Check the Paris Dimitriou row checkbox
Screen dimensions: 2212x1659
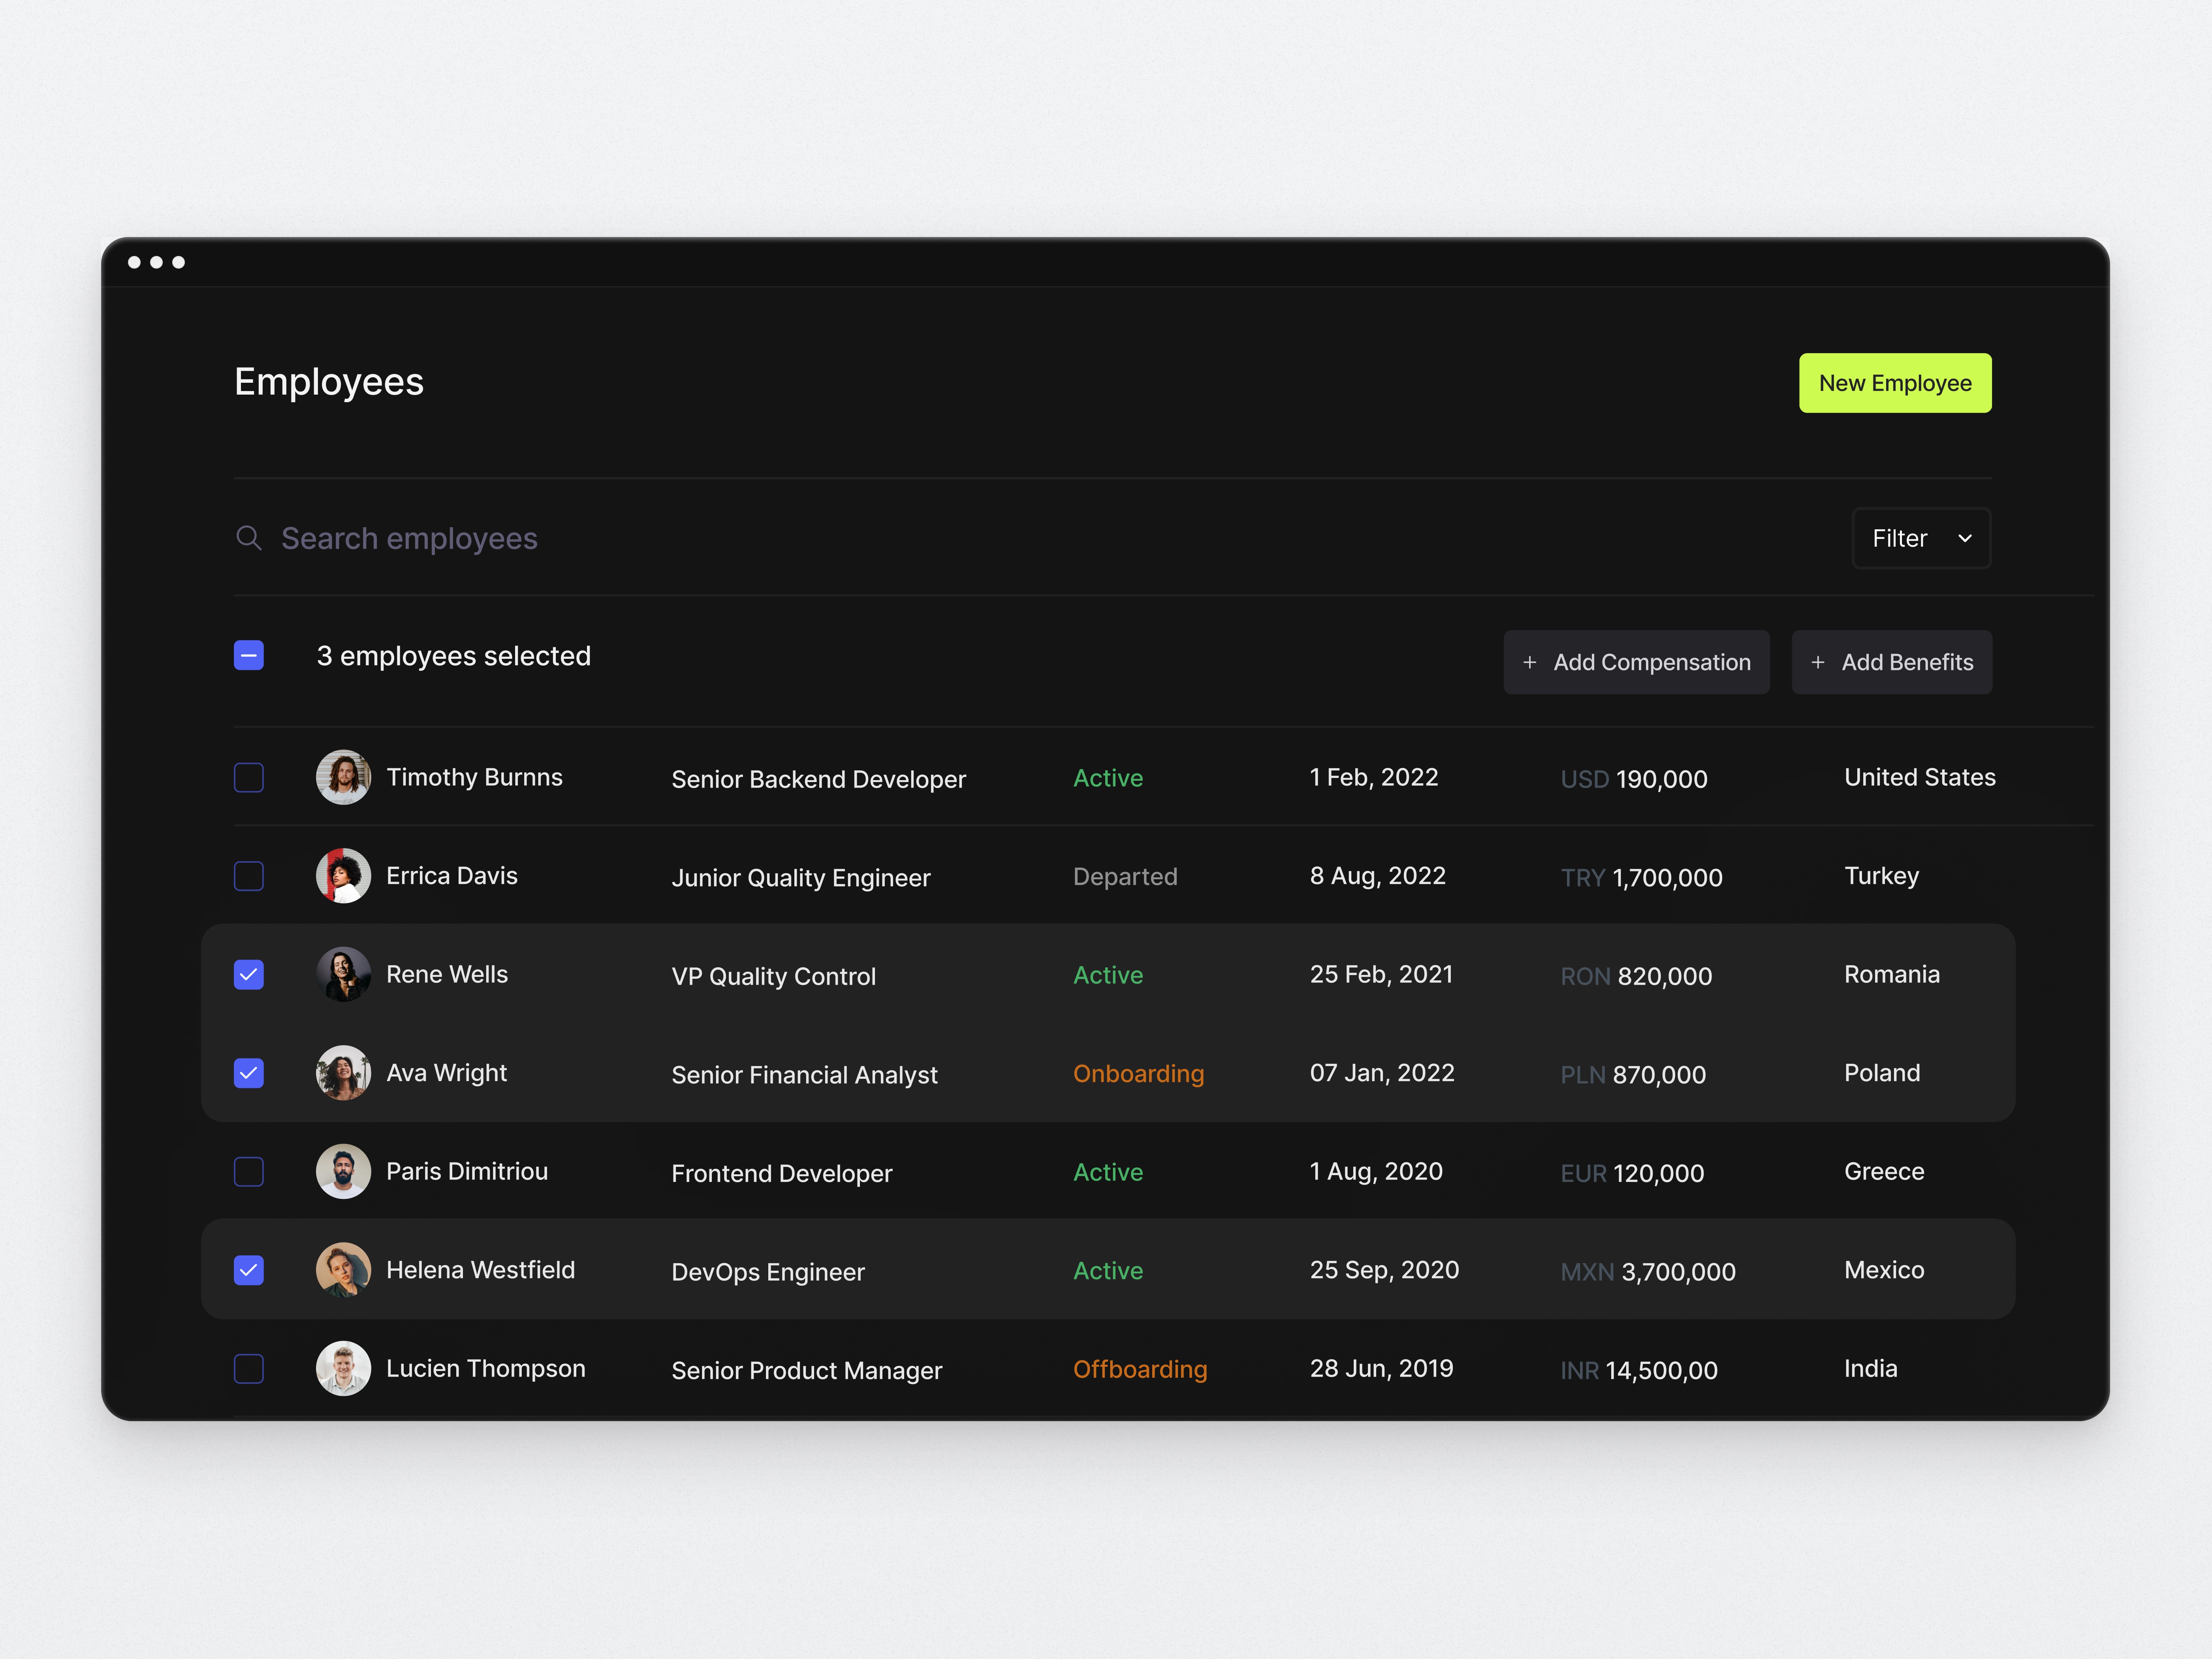click(x=249, y=1171)
